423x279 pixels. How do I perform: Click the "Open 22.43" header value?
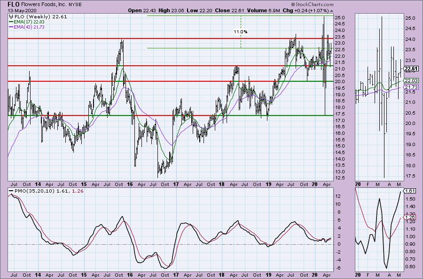(142, 10)
